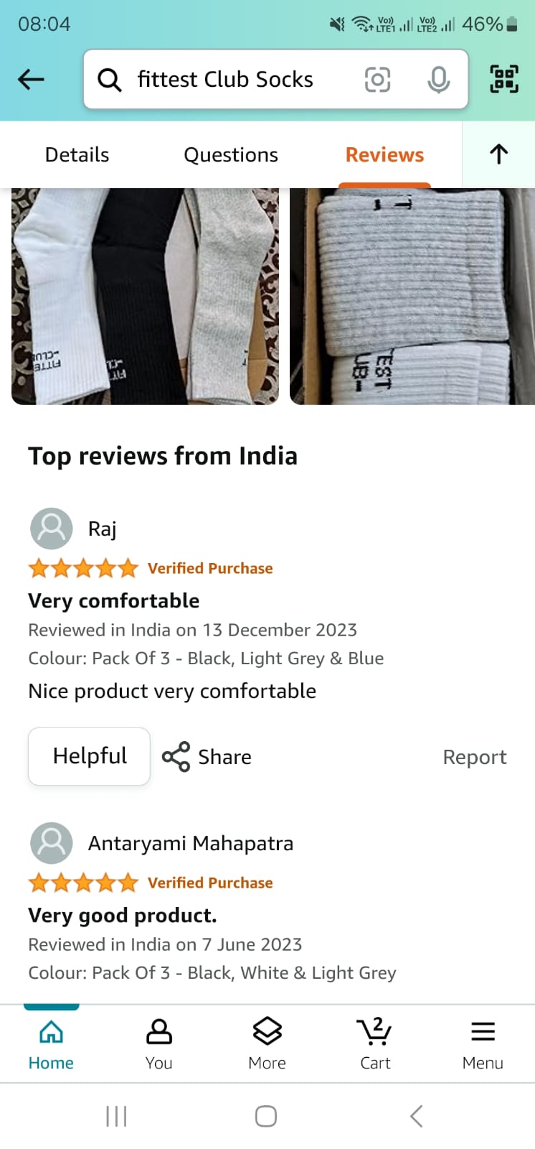Tap the Home icon in the bottom bar

click(x=51, y=1043)
